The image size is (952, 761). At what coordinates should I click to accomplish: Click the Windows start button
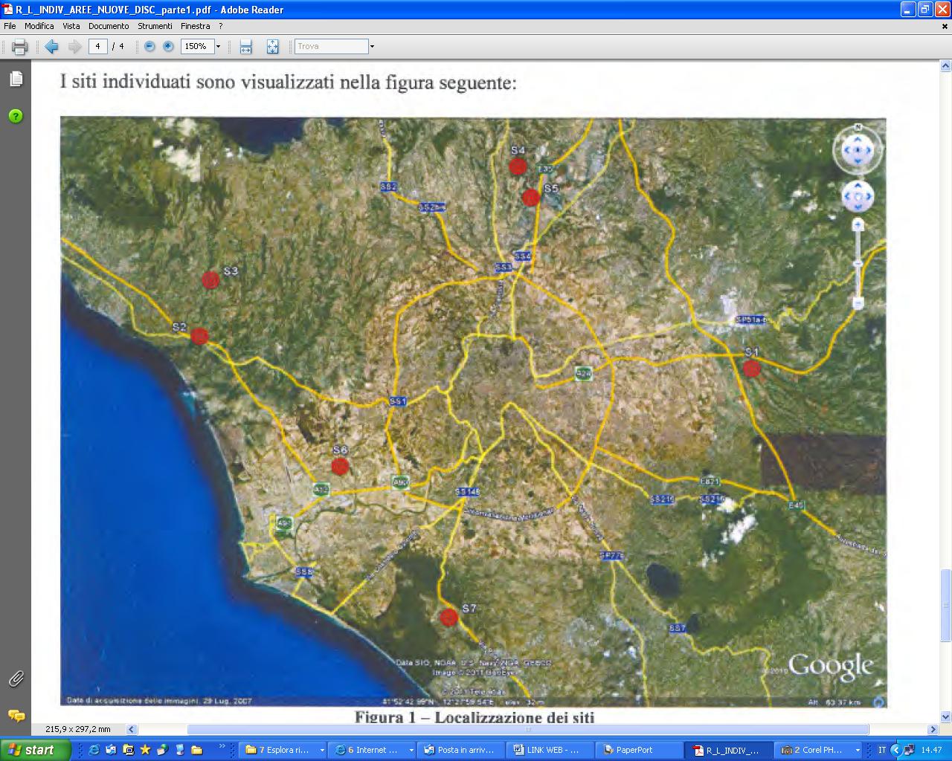coord(35,750)
